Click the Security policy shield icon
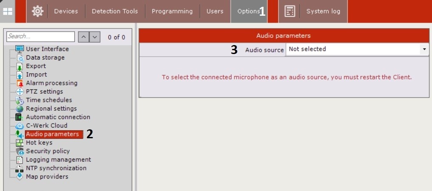Image resolution: width=432 pixels, height=191 pixels. pos(20,151)
